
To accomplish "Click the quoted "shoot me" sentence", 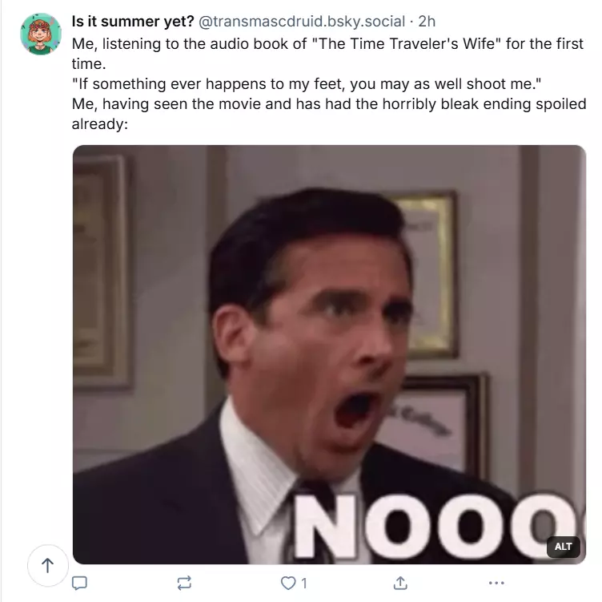I will 307,83.
